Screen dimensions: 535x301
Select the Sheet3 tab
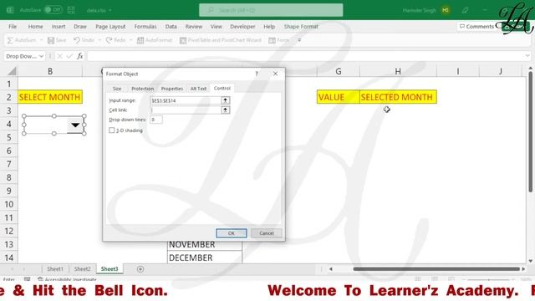[x=110, y=269]
